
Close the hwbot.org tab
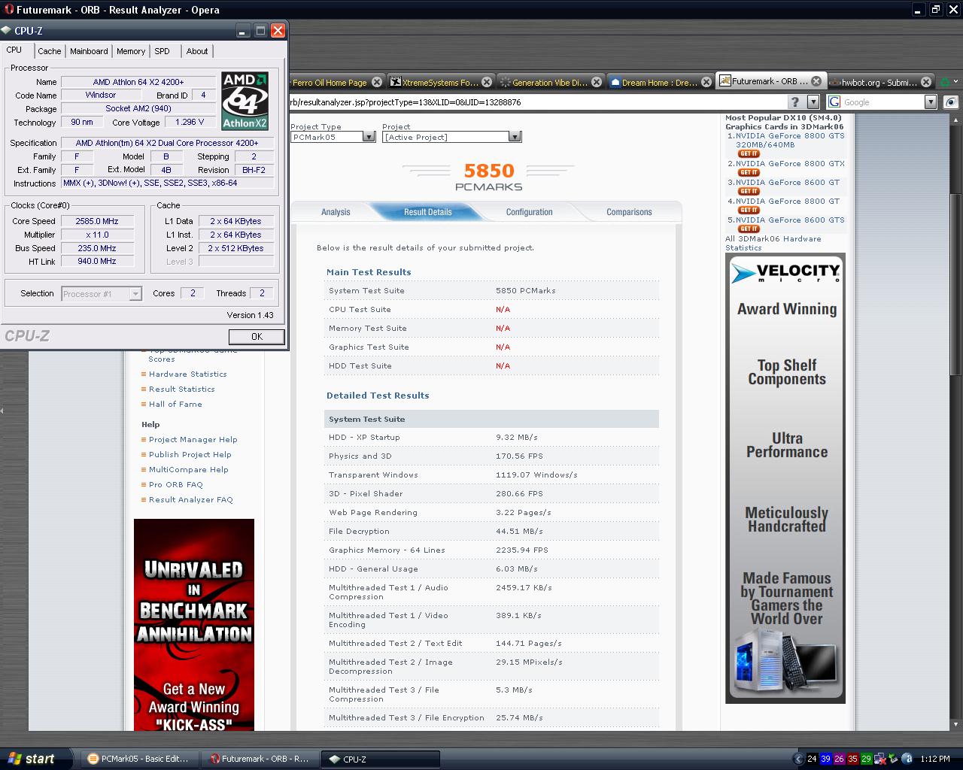926,82
